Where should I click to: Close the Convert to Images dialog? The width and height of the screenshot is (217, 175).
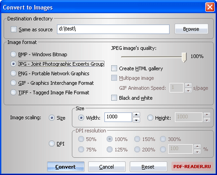tap(210, 7)
